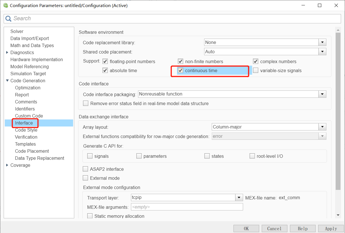This screenshot has width=345, height=233.
Task: Click the Cancel button
Action: coord(274,228)
